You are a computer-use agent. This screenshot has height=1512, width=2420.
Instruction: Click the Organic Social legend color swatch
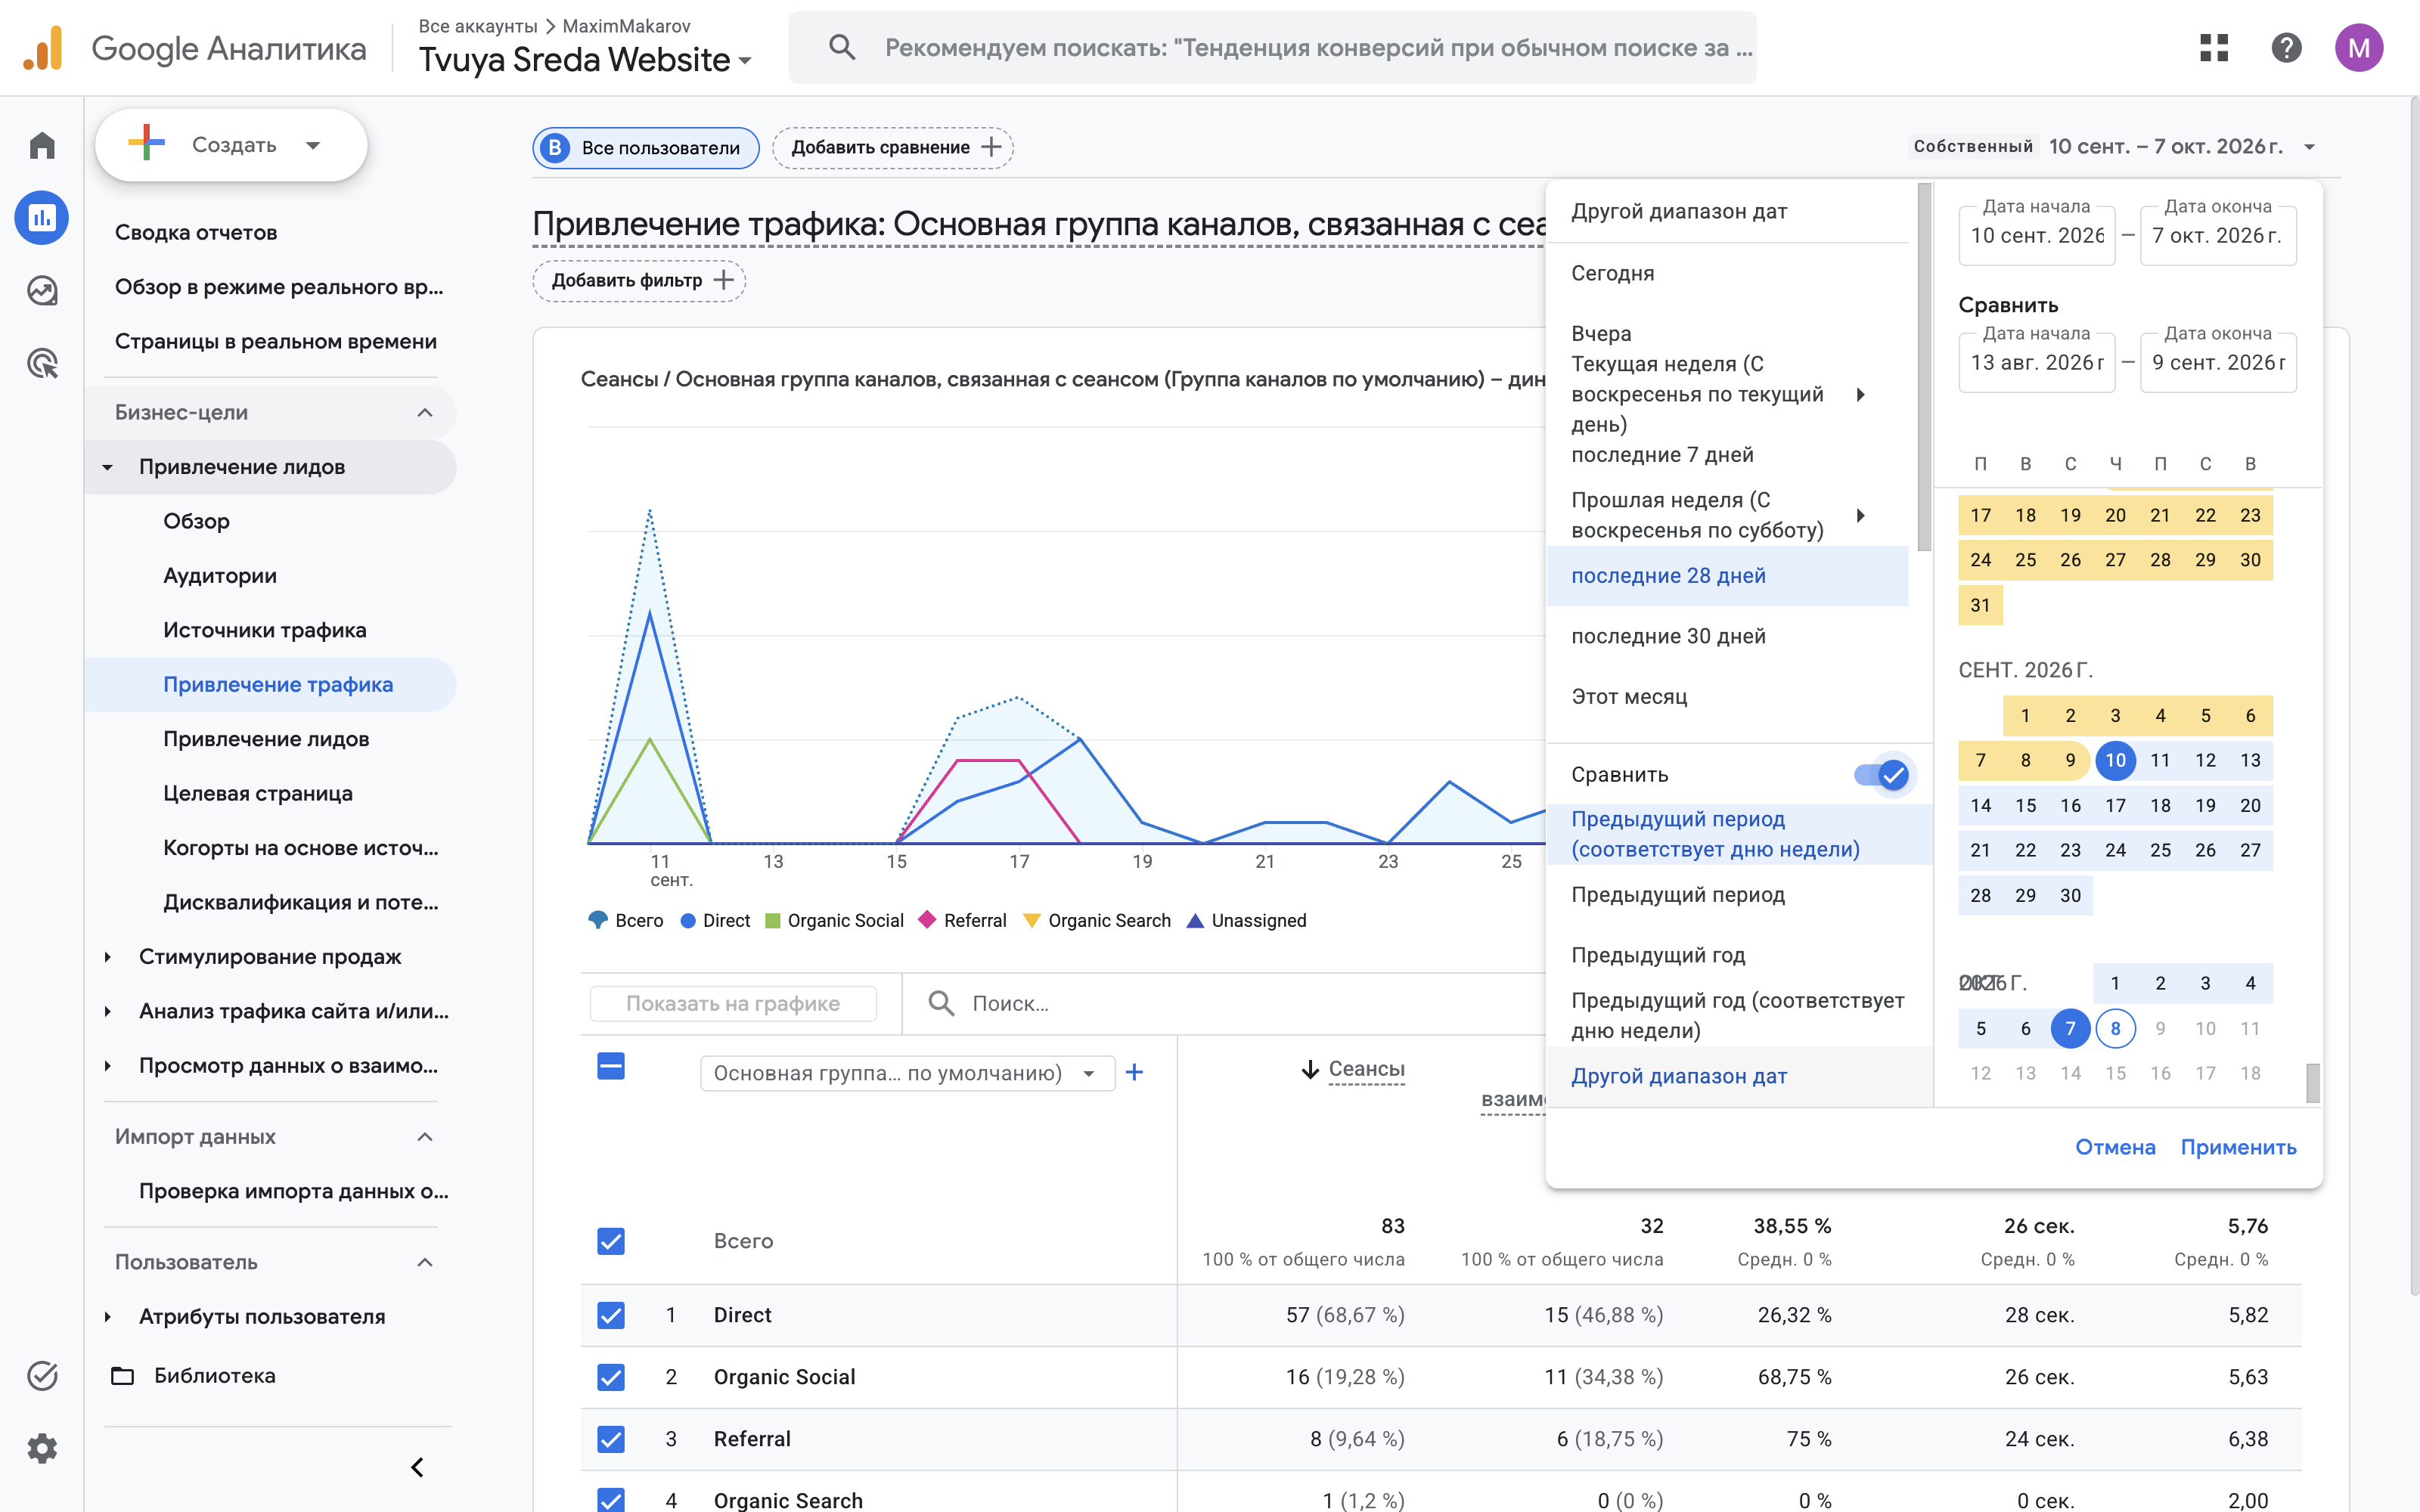[x=772, y=920]
